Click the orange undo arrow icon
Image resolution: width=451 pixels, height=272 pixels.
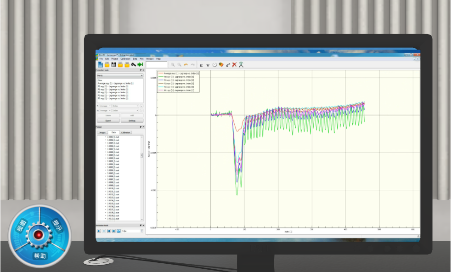186,65
